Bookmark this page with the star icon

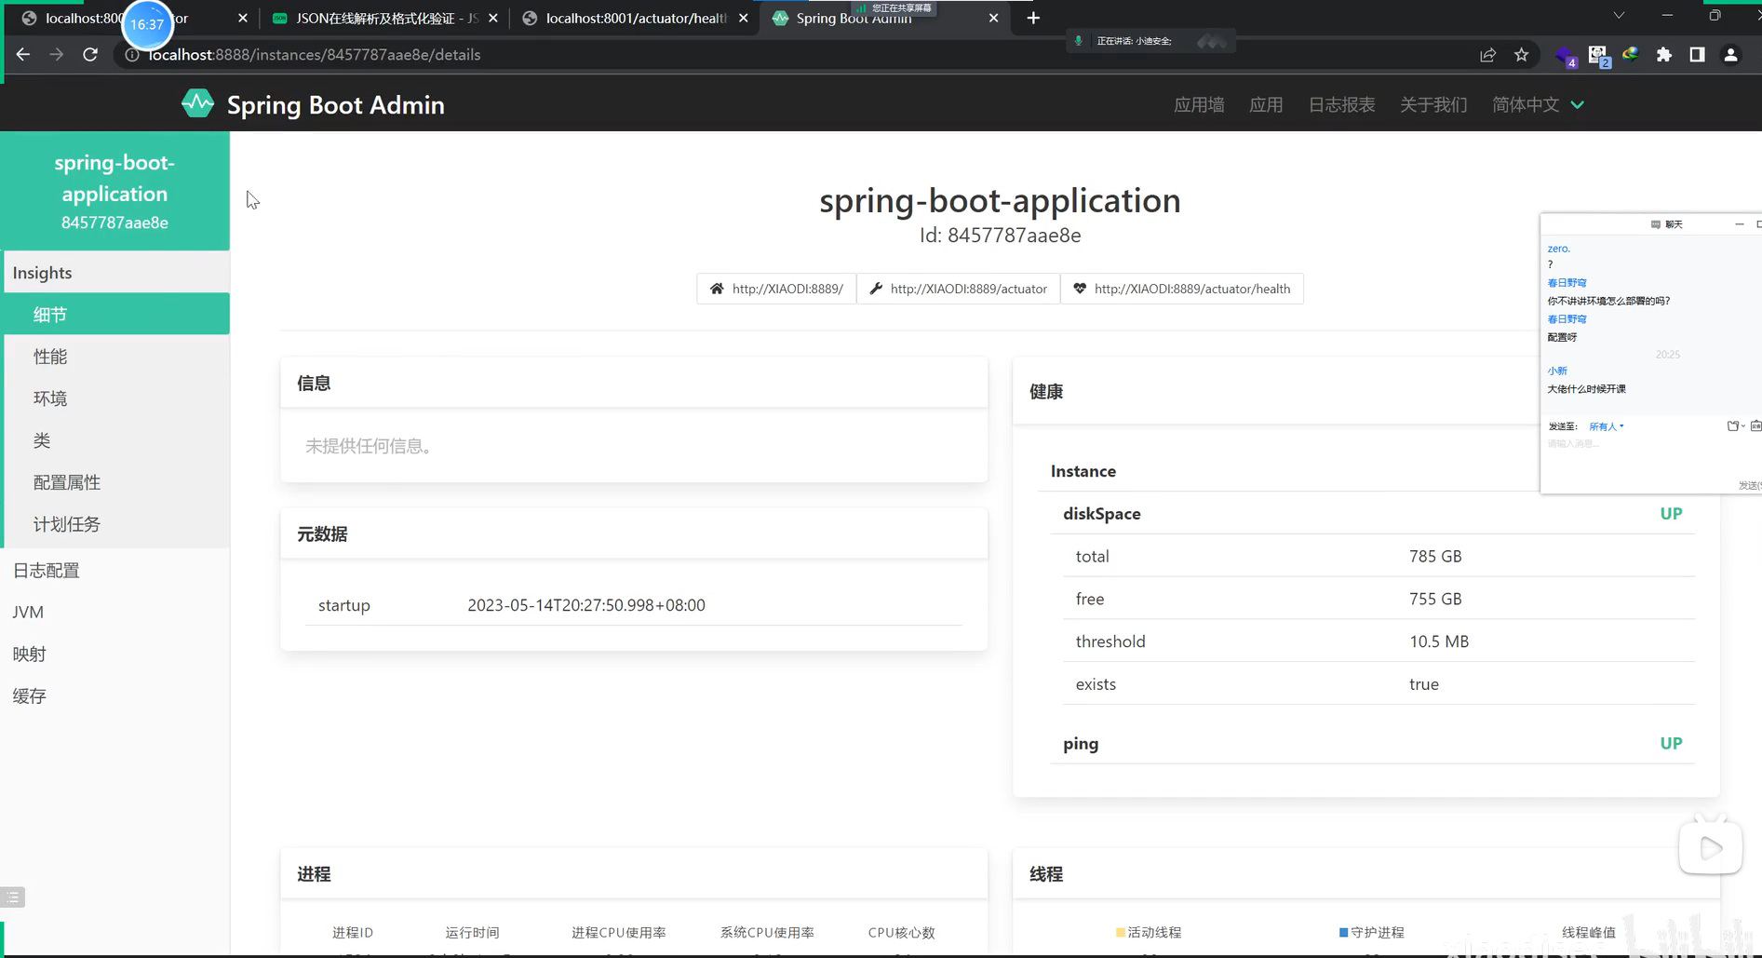coord(1521,55)
